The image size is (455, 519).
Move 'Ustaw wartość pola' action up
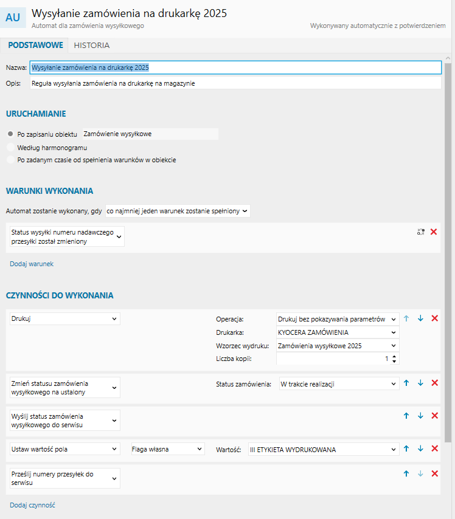click(406, 449)
